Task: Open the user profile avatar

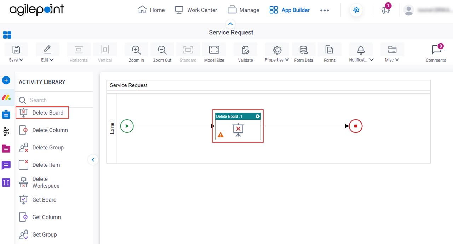Action: point(409,10)
